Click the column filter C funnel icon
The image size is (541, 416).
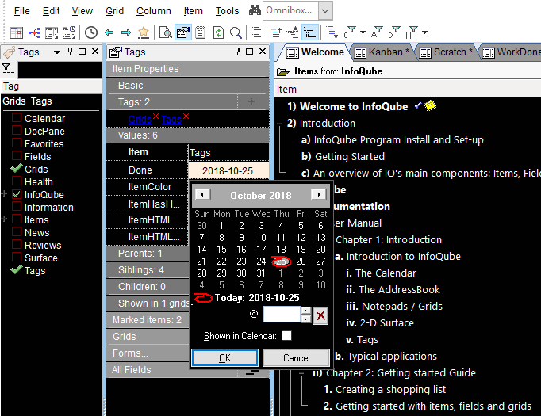pyautogui.click(x=350, y=32)
